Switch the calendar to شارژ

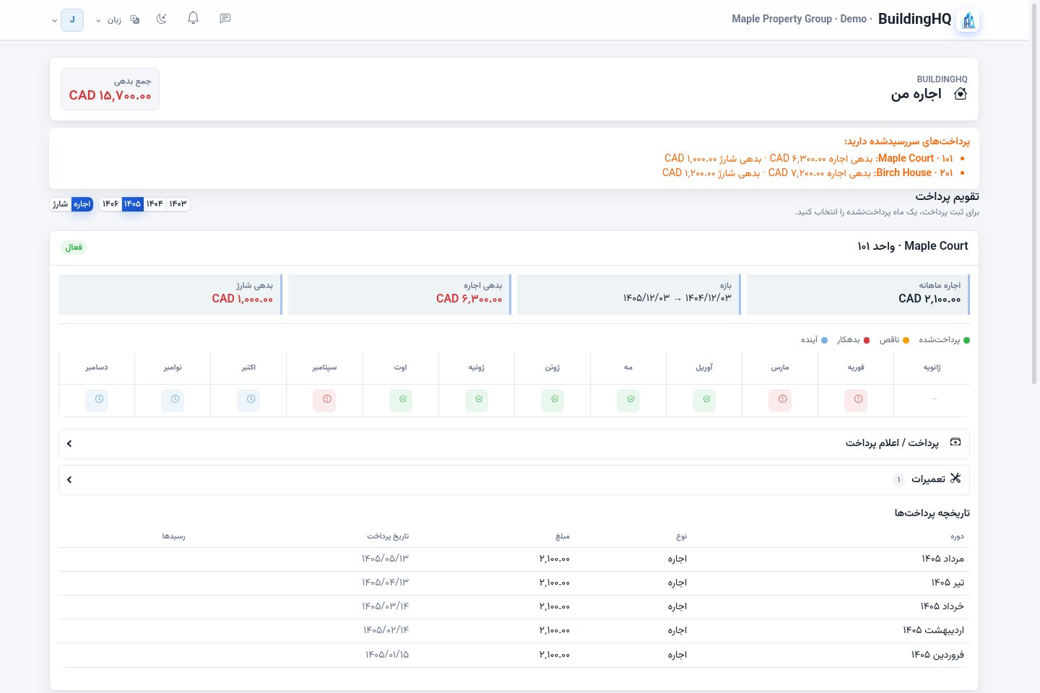coord(60,204)
